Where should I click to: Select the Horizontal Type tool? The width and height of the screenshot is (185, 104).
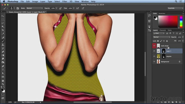[x=3, y=70]
